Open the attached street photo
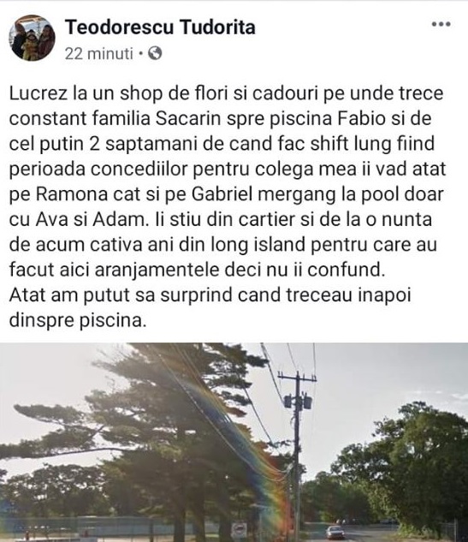This screenshot has height=542, width=468. click(x=234, y=442)
